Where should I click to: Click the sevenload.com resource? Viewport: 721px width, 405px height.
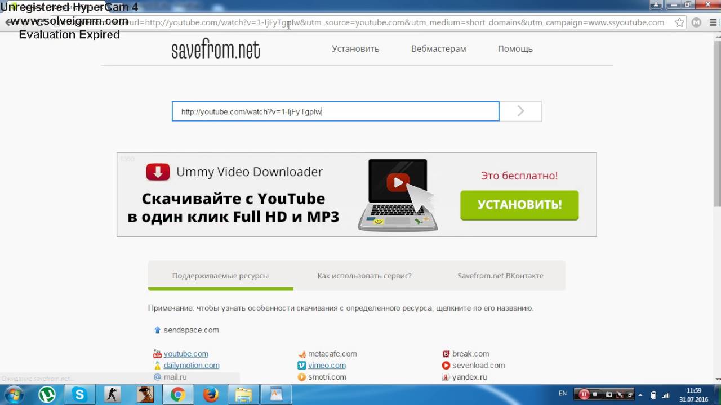tap(478, 366)
